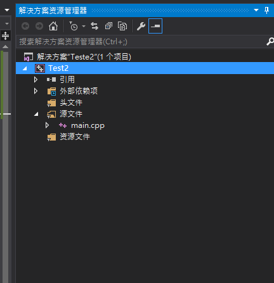Click the solution icon beside Teste2
The image size is (274, 283).
coord(29,57)
